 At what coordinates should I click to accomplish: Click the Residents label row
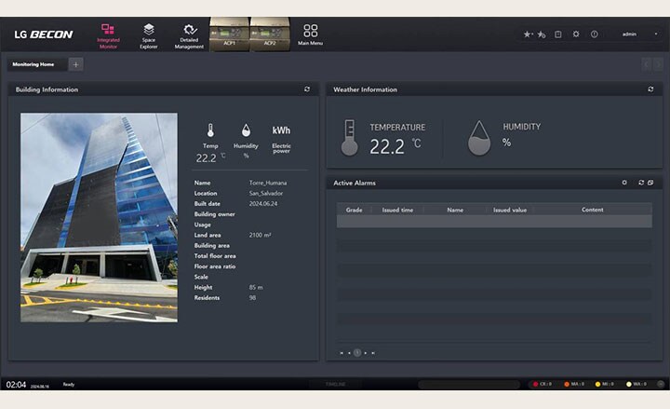[207, 298]
